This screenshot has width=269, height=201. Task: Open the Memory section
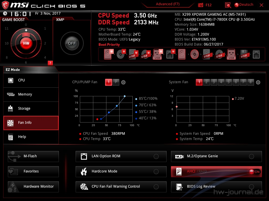pyautogui.click(x=31, y=94)
